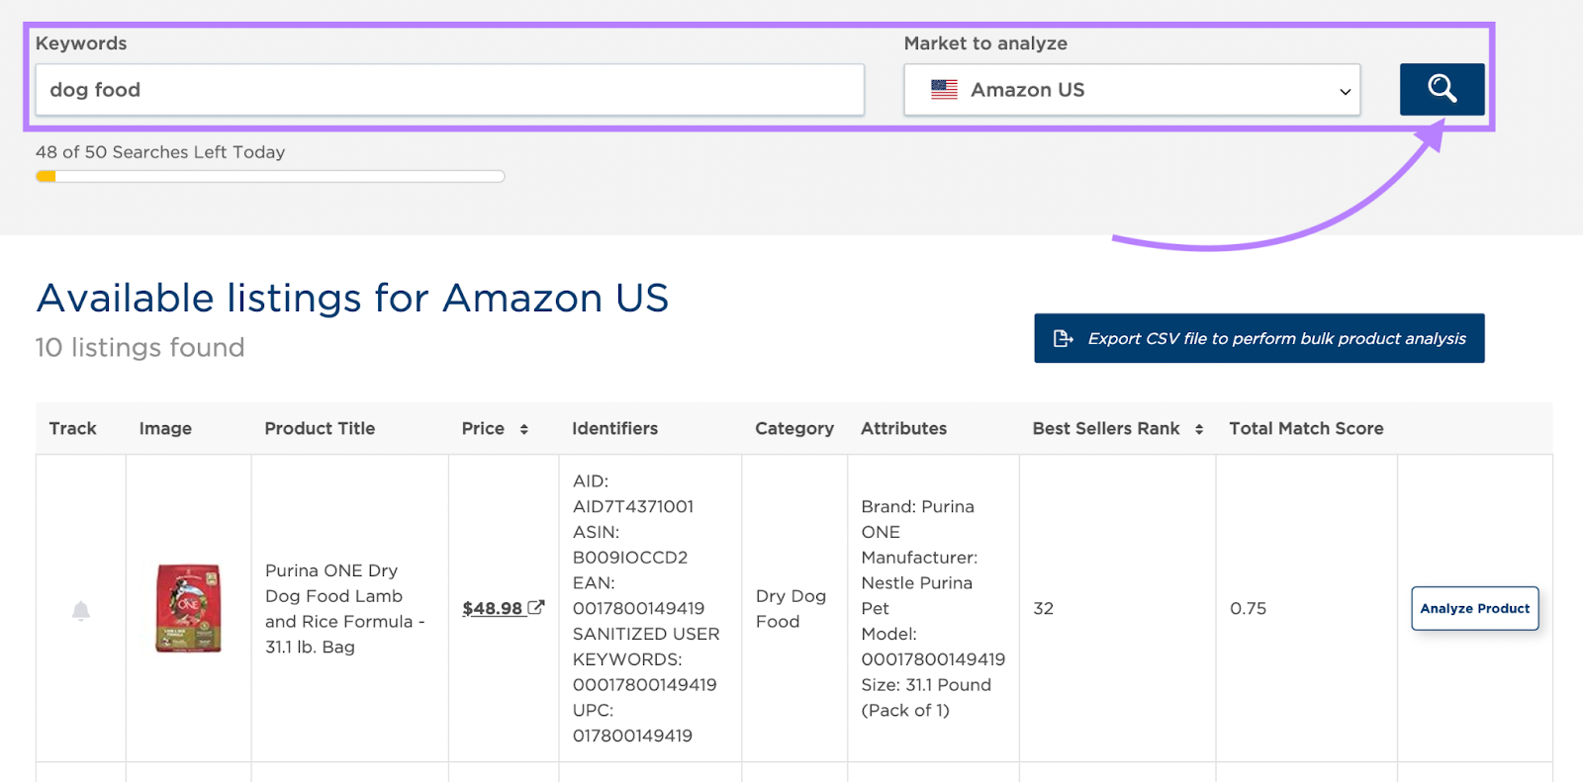Open the $48.98 price link
The height and width of the screenshot is (782, 1583).
pos(492,608)
